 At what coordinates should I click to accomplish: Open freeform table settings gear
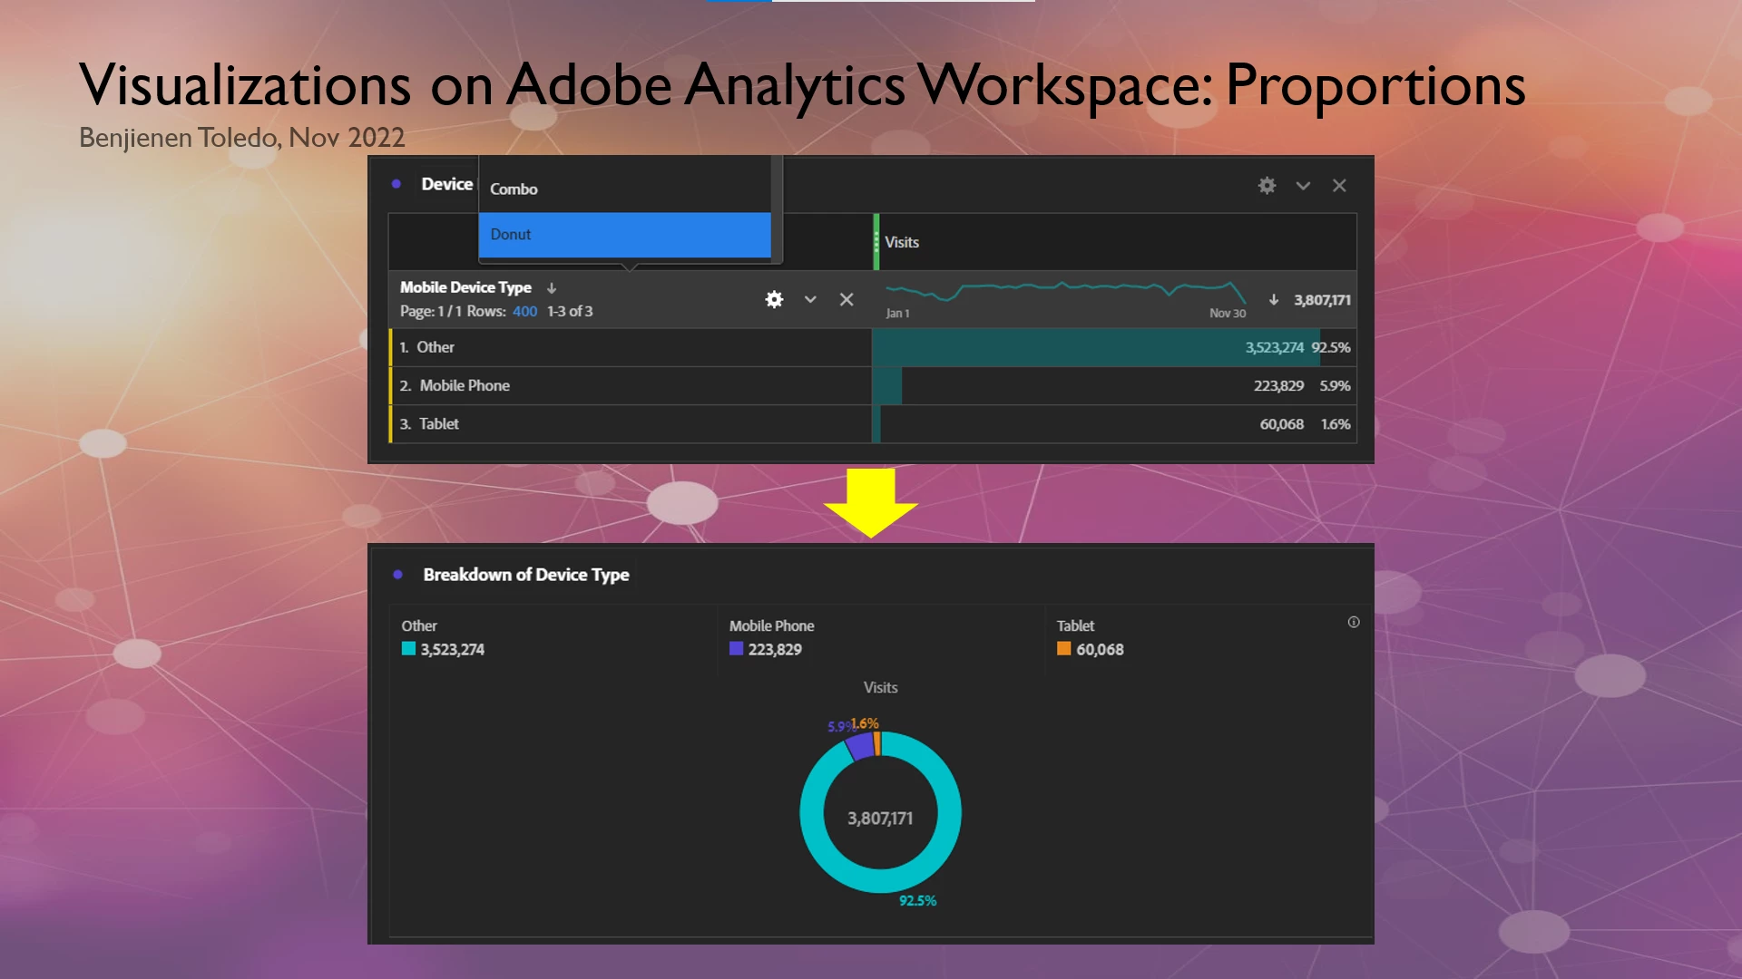point(774,299)
